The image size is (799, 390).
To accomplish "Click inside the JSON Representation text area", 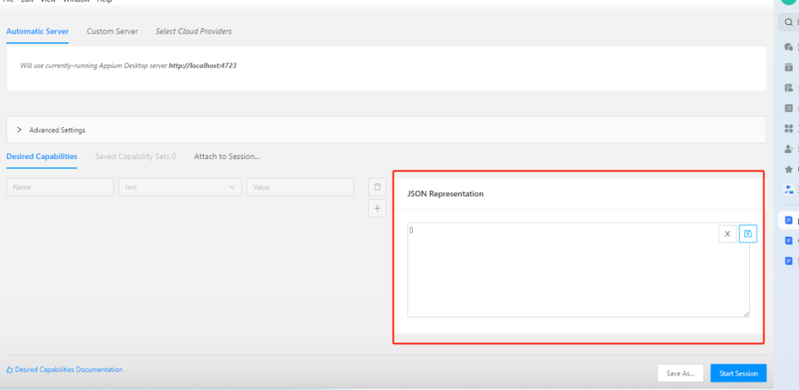I will click(x=578, y=270).
